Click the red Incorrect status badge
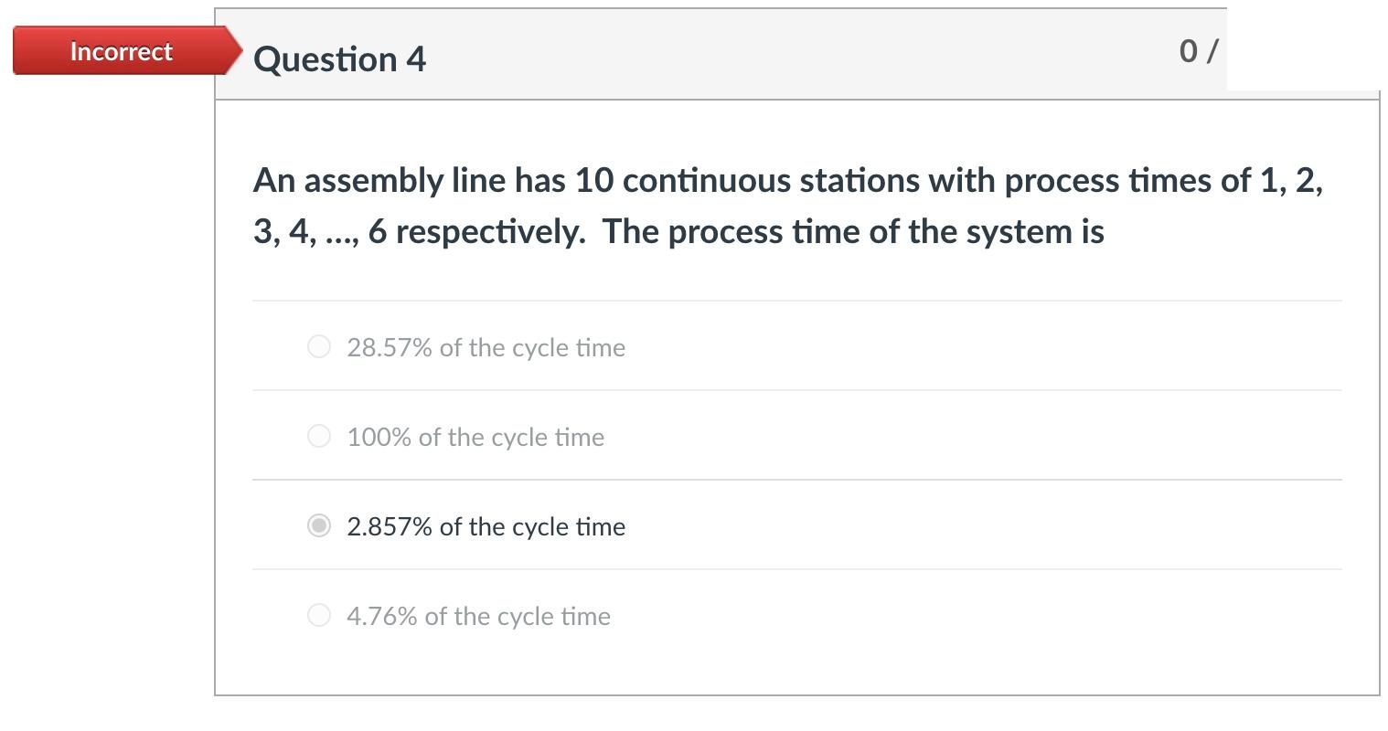This screenshot has height=731, width=1388. [x=120, y=51]
